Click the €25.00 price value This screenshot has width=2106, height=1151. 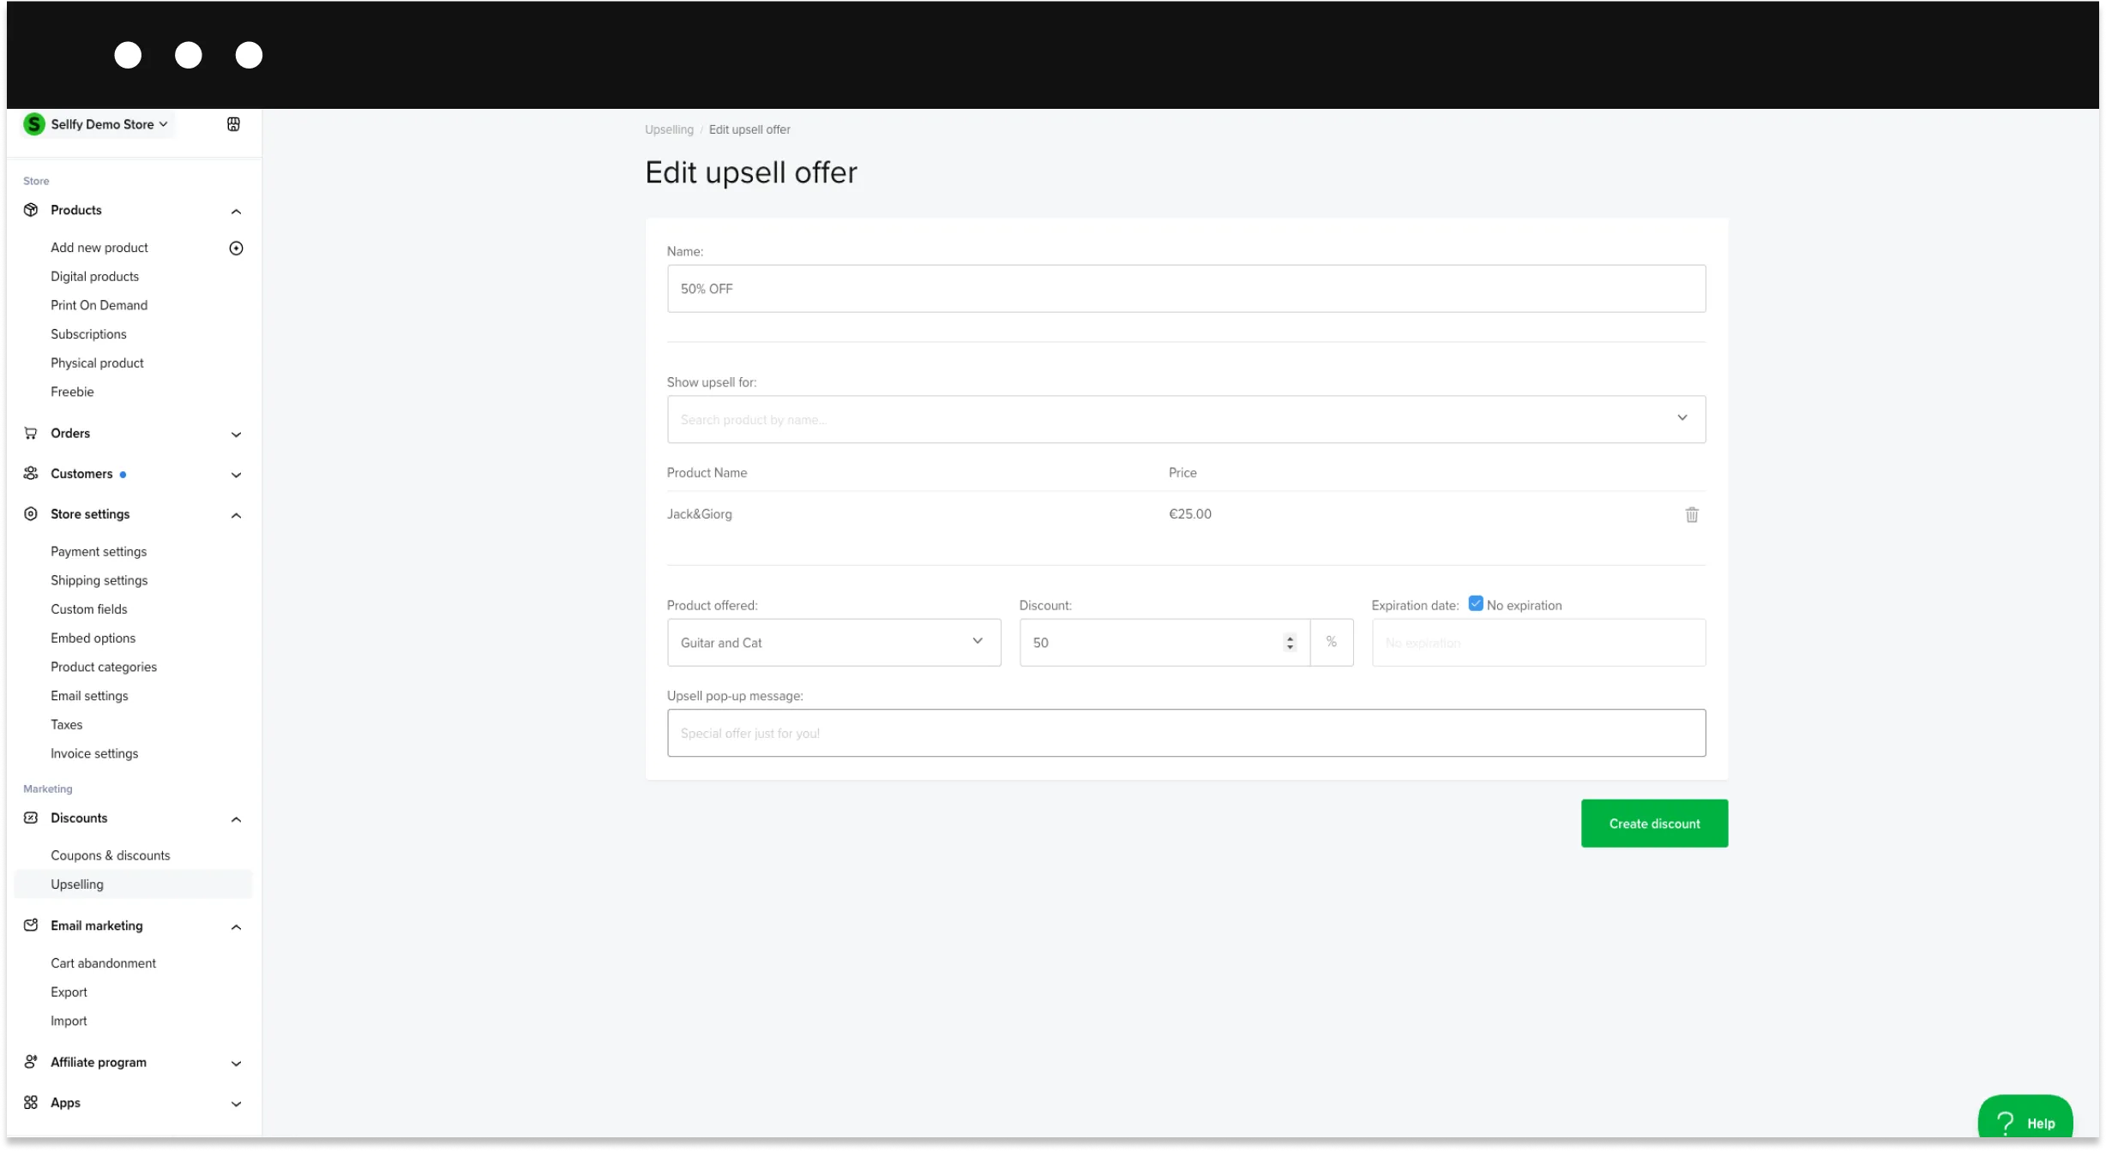[x=1190, y=514]
